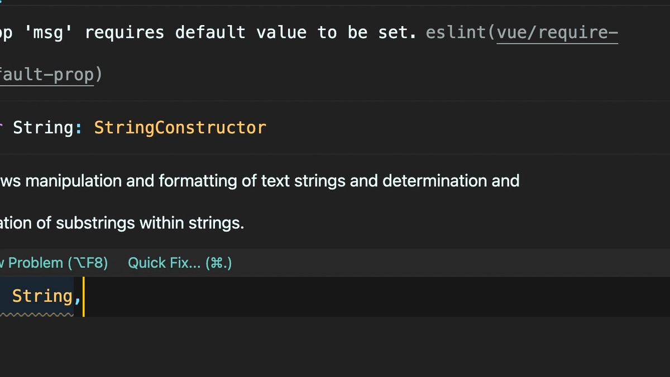Place cursor after the comma following String
This screenshot has width=670, height=377.
[x=84, y=295]
